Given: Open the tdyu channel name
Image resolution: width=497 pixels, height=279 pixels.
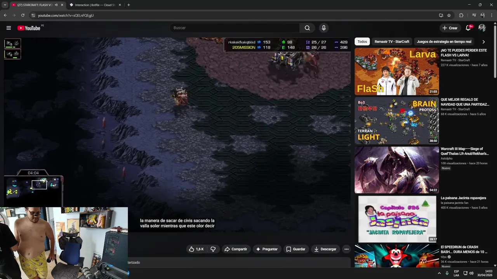Looking at the screenshot, I should [x=444, y=257].
